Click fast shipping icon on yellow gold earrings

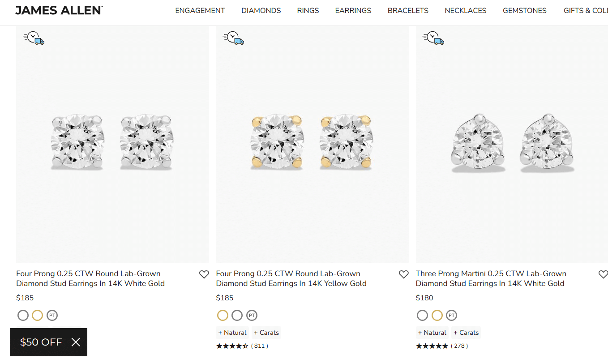pyautogui.click(x=234, y=38)
